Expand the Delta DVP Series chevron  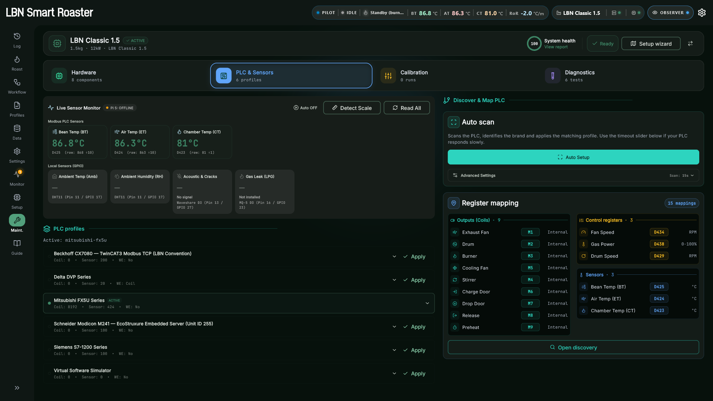tap(394, 280)
